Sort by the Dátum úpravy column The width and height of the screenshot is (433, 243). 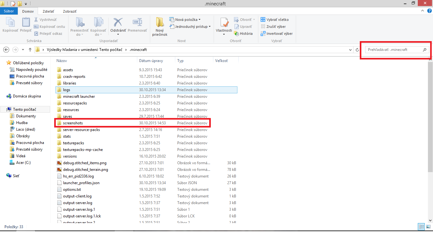pyautogui.click(x=157, y=60)
